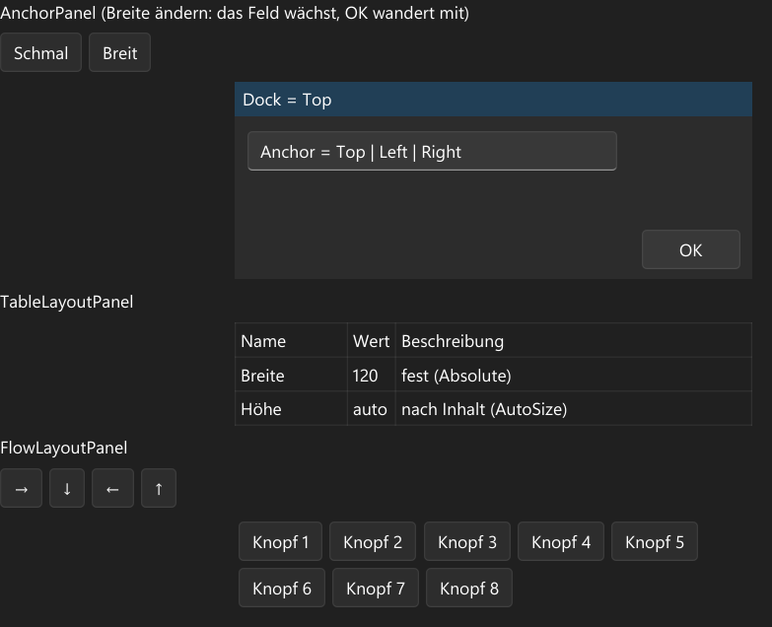Viewport: 772px width, 627px height.
Task: Click the fest (Absolute) cell
Action: pos(574,375)
